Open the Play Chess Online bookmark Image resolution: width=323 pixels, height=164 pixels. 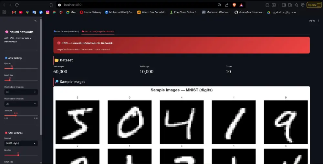pyautogui.click(x=183, y=12)
